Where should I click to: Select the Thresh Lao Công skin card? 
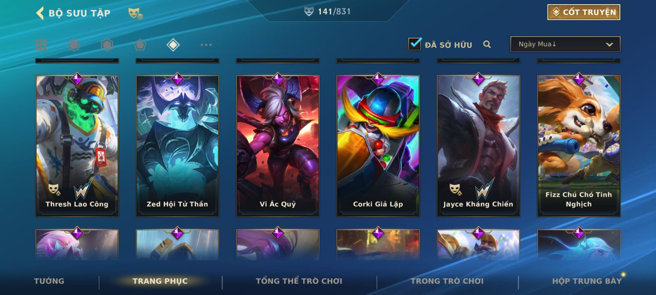[x=77, y=146]
